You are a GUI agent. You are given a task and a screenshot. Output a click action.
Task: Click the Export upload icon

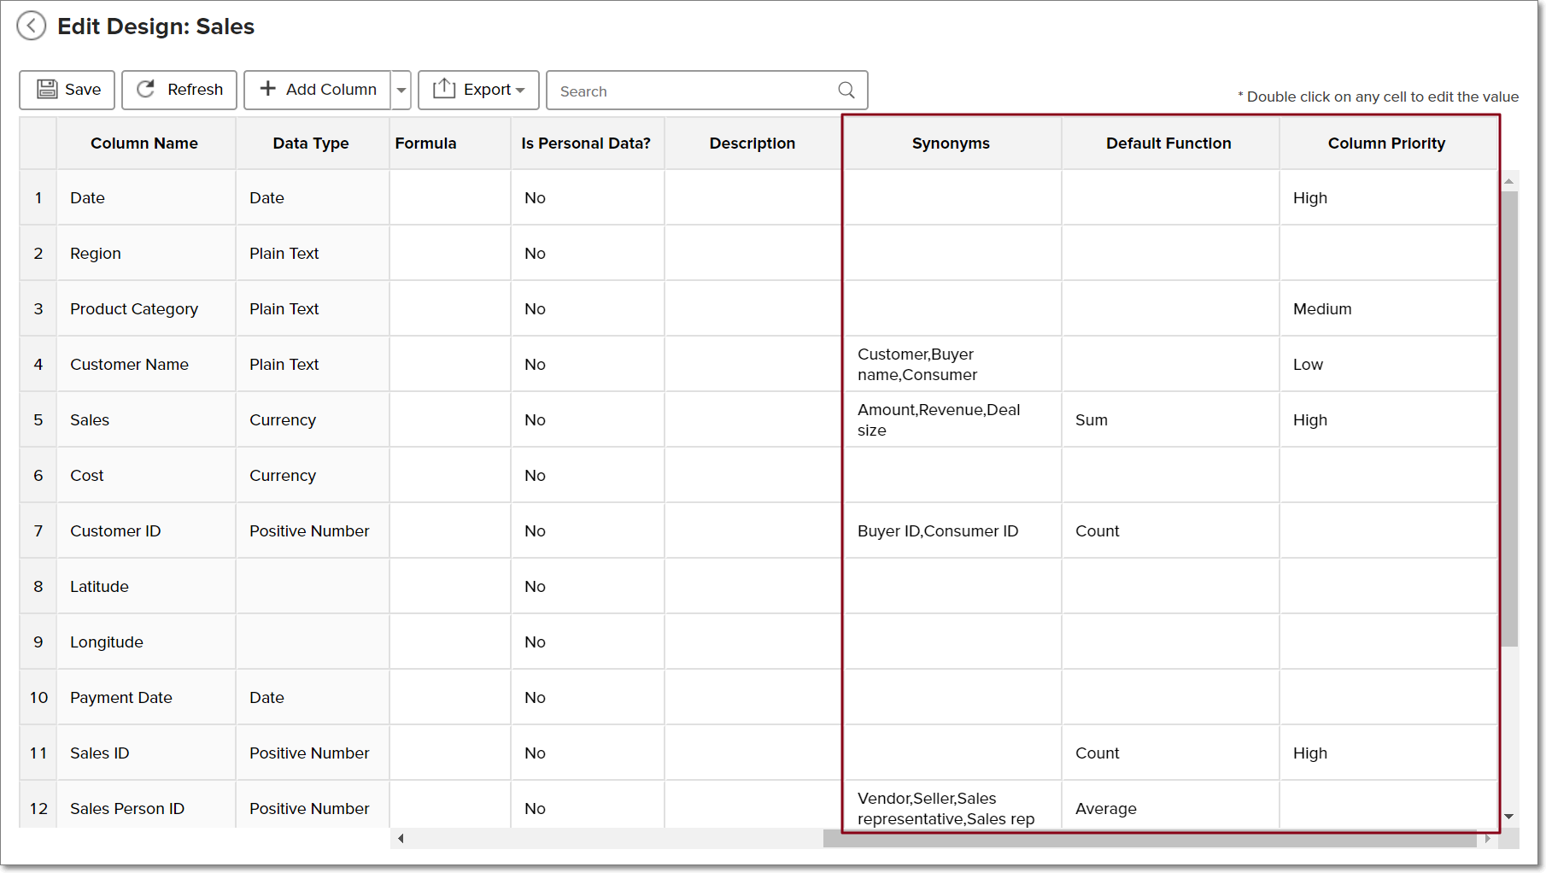tap(444, 89)
